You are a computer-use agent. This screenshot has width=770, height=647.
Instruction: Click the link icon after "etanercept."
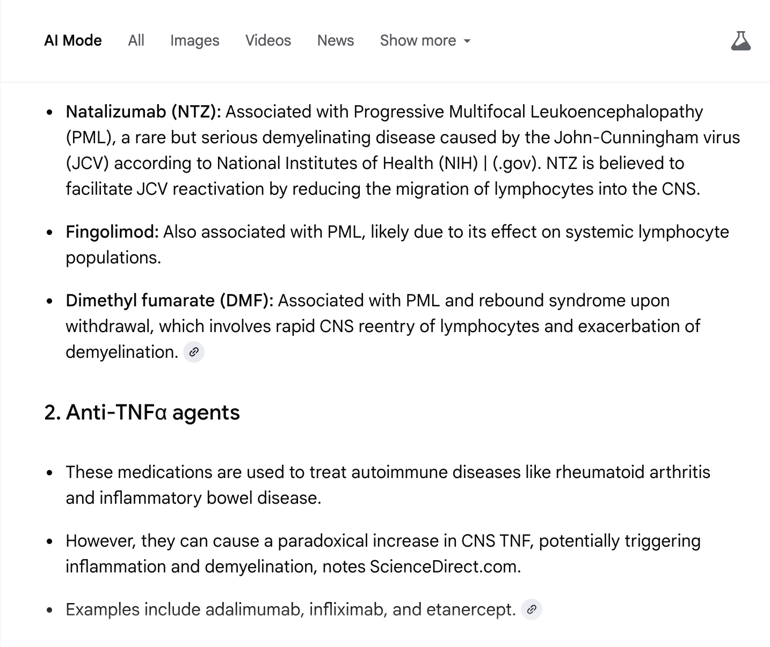(x=532, y=610)
